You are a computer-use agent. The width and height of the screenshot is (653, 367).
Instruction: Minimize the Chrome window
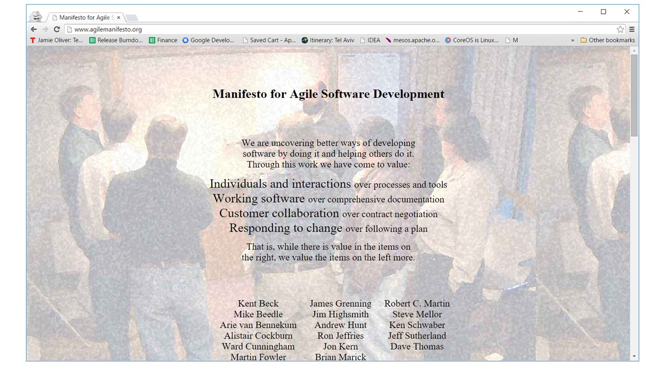580,12
